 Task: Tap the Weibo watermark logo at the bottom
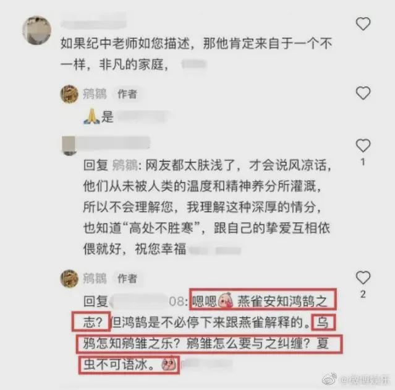[329, 379]
